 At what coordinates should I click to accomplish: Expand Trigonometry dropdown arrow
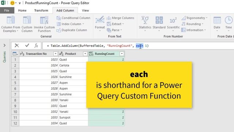pyautogui.click(x=207, y=18)
